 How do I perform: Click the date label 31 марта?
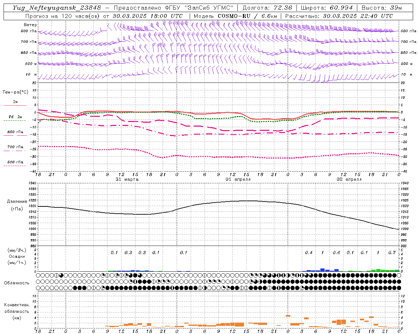coord(127,179)
